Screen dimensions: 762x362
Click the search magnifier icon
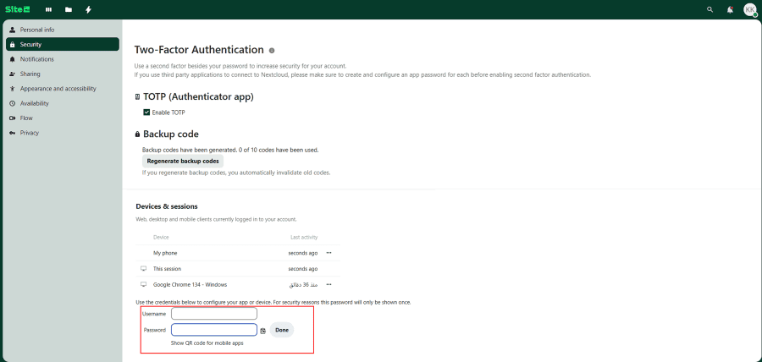(710, 9)
